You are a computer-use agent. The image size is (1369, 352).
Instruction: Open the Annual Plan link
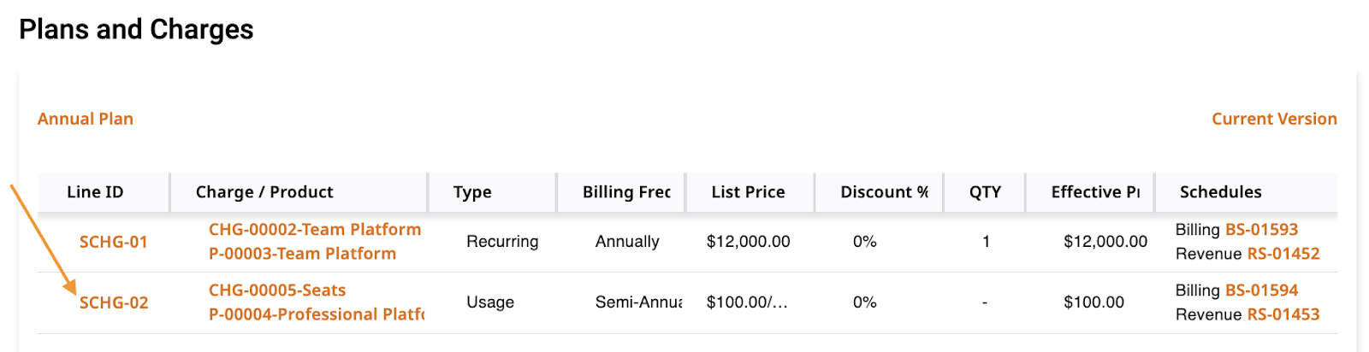(x=86, y=119)
